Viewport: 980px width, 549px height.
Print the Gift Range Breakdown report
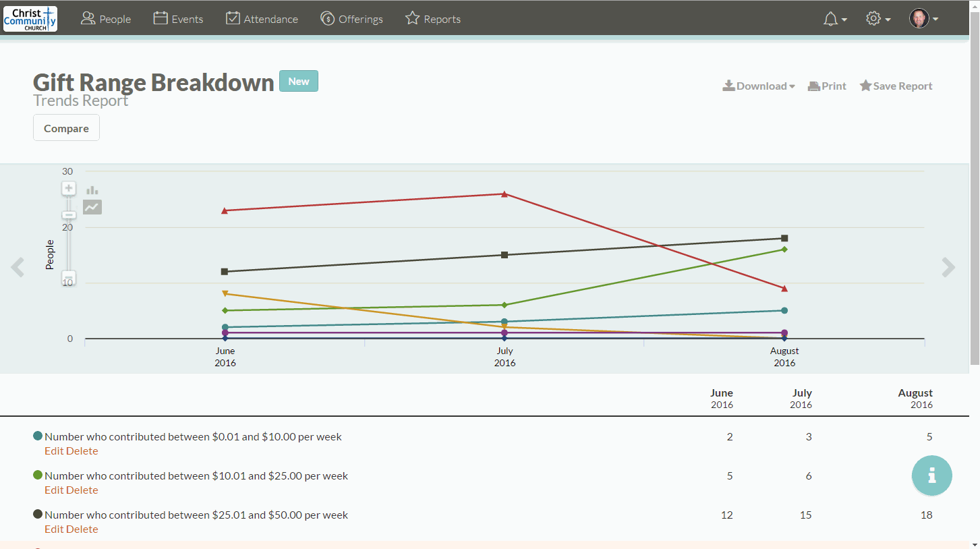point(827,86)
